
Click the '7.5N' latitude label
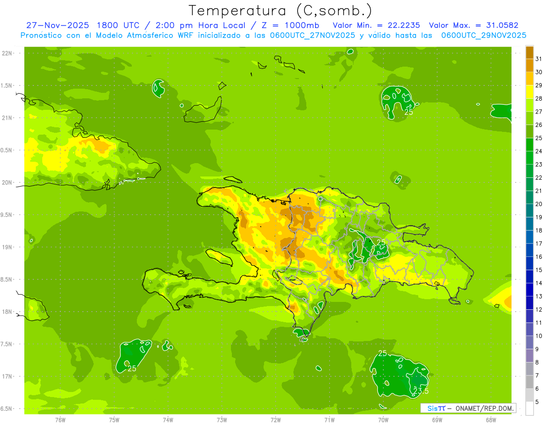(x=7, y=344)
